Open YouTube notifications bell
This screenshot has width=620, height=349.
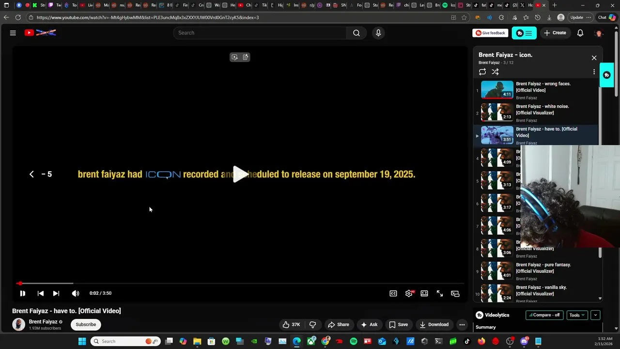(580, 33)
